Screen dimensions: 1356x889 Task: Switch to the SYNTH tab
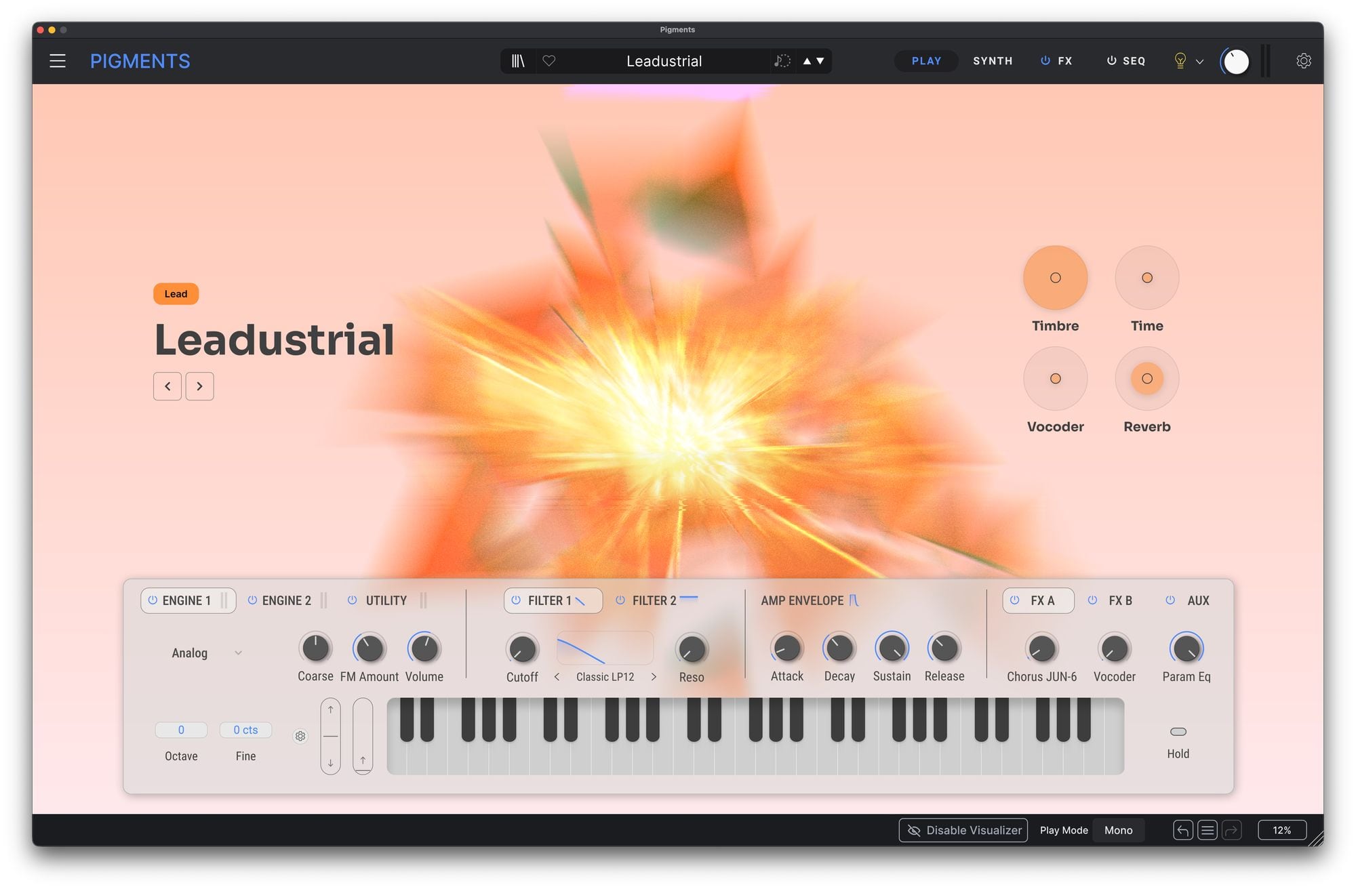tap(993, 61)
